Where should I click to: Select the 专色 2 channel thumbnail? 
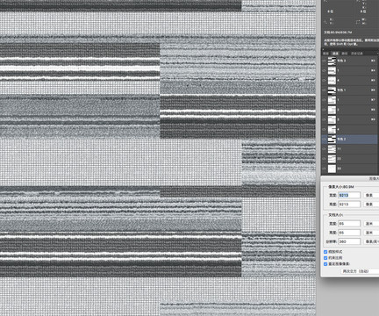[x=332, y=140]
